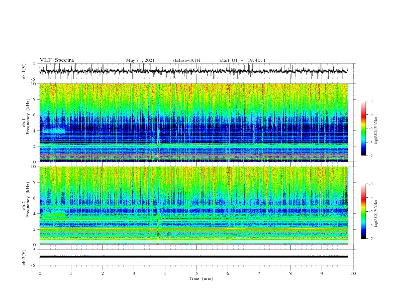Click time axis tick label '1'

coord(71,273)
